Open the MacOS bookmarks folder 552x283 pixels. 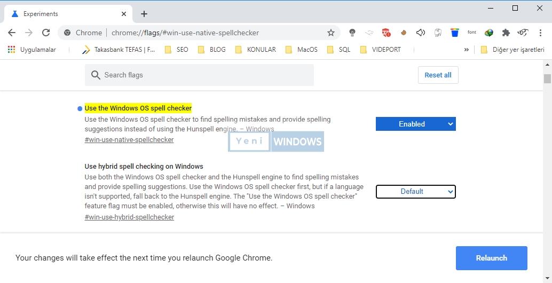coord(302,50)
